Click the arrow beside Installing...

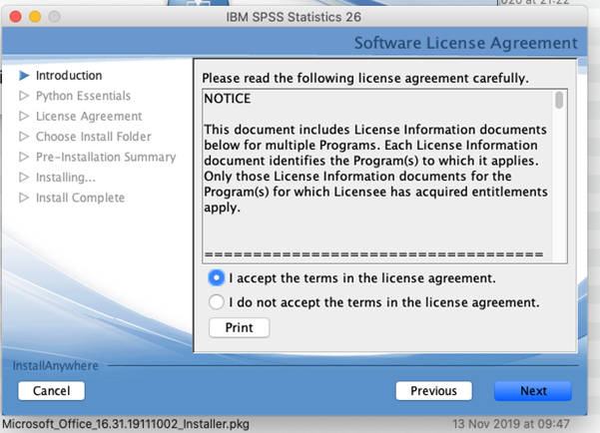[24, 178]
